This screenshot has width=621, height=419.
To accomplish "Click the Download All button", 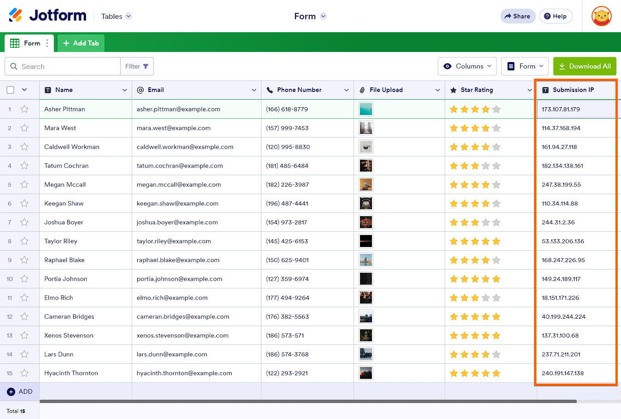I will pyautogui.click(x=585, y=66).
